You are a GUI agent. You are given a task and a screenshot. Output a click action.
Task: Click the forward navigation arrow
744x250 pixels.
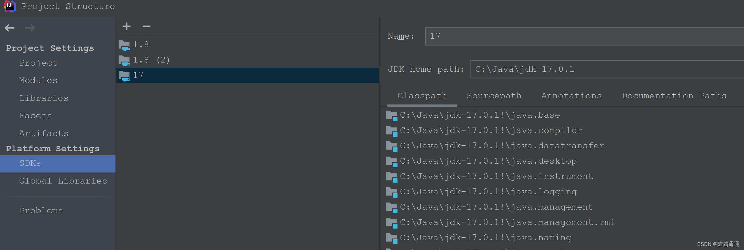(x=30, y=28)
